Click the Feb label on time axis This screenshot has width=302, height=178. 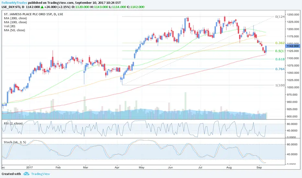point(58,167)
